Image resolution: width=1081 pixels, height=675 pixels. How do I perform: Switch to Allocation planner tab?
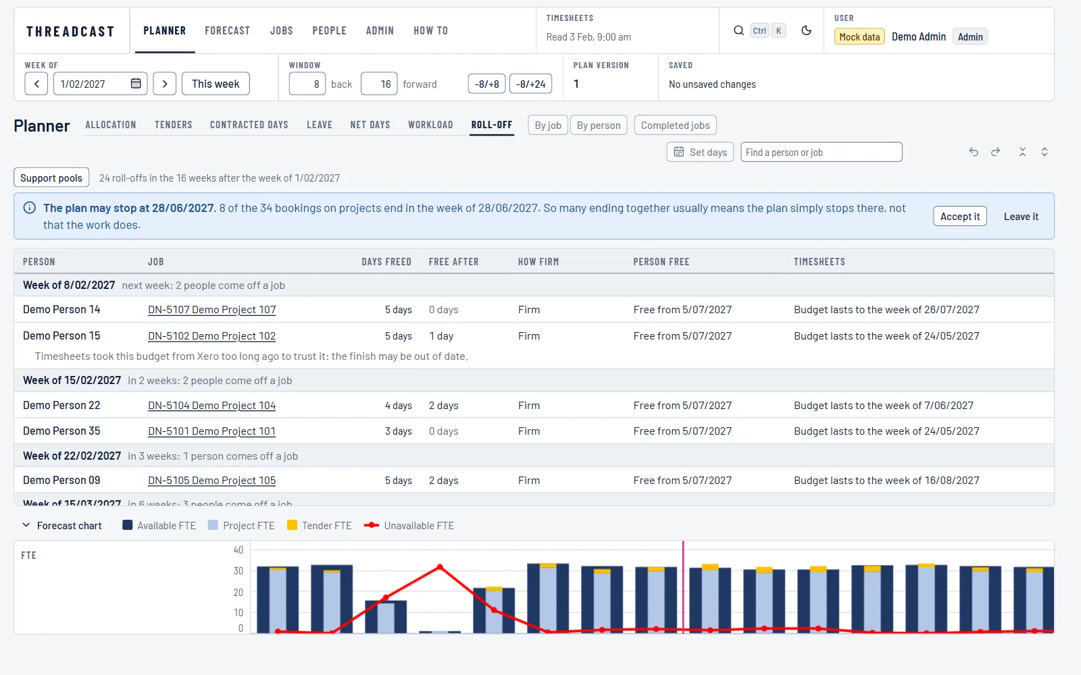coord(111,125)
